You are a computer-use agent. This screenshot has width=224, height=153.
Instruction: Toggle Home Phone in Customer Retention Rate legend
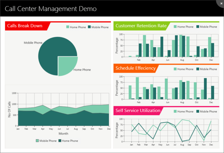[183, 27]
